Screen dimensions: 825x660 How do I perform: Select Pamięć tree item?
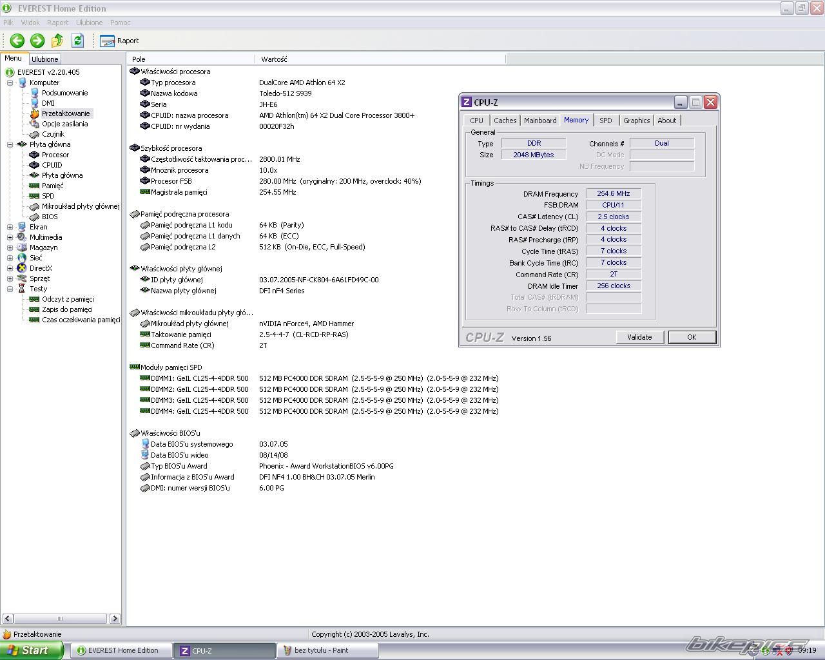tap(53, 186)
